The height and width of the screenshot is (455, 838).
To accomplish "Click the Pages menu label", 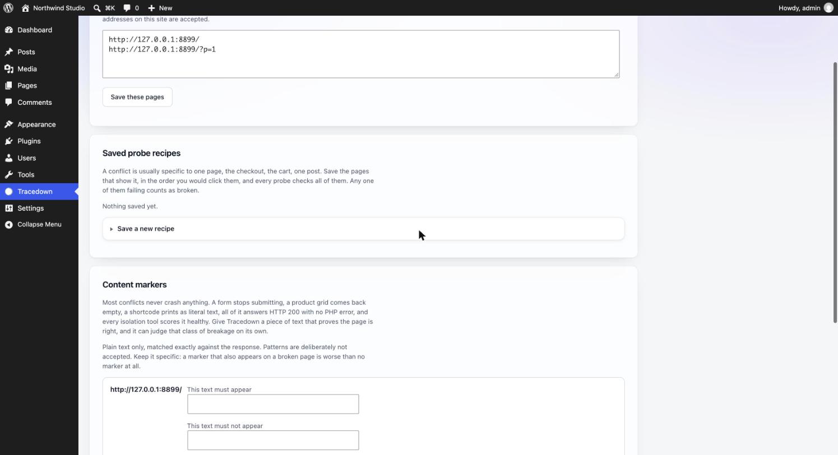I will pos(27,85).
